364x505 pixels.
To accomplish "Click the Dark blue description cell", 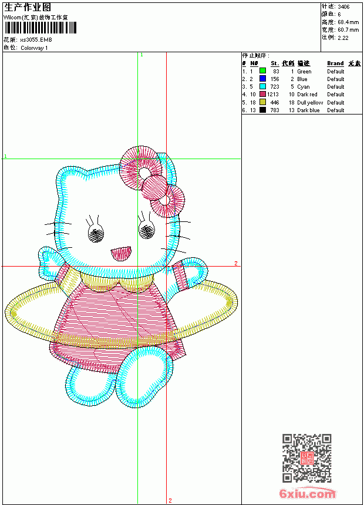I will [308, 110].
